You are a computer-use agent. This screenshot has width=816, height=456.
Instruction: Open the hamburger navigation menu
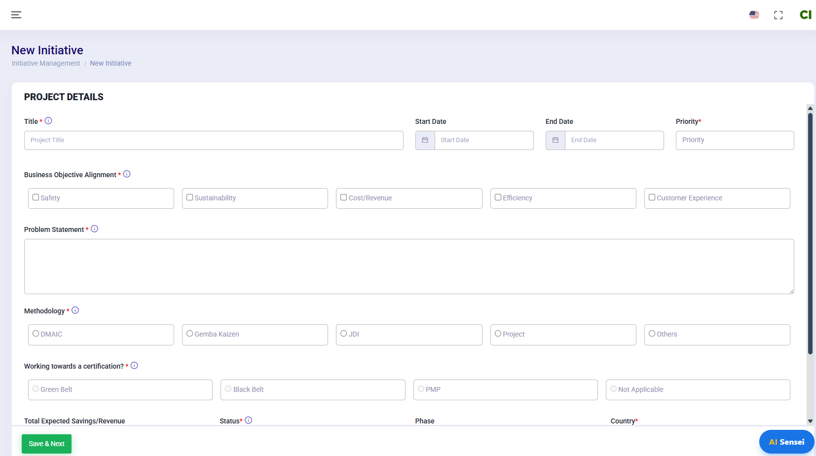pyautogui.click(x=16, y=15)
